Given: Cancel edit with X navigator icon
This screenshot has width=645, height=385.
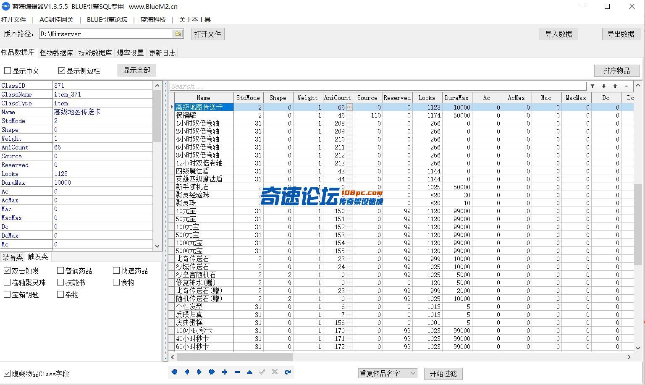Looking at the screenshot, I should coord(275,372).
